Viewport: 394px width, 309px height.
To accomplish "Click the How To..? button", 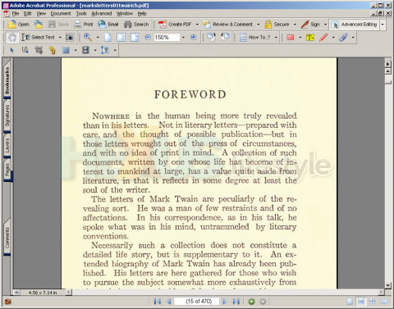I will point(255,38).
